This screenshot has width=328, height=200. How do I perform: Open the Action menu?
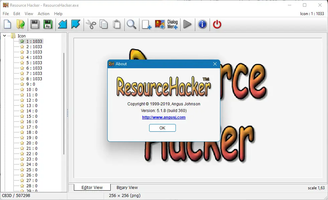click(x=43, y=14)
